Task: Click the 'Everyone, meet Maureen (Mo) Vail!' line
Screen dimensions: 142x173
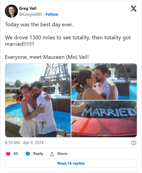Action: (47, 57)
